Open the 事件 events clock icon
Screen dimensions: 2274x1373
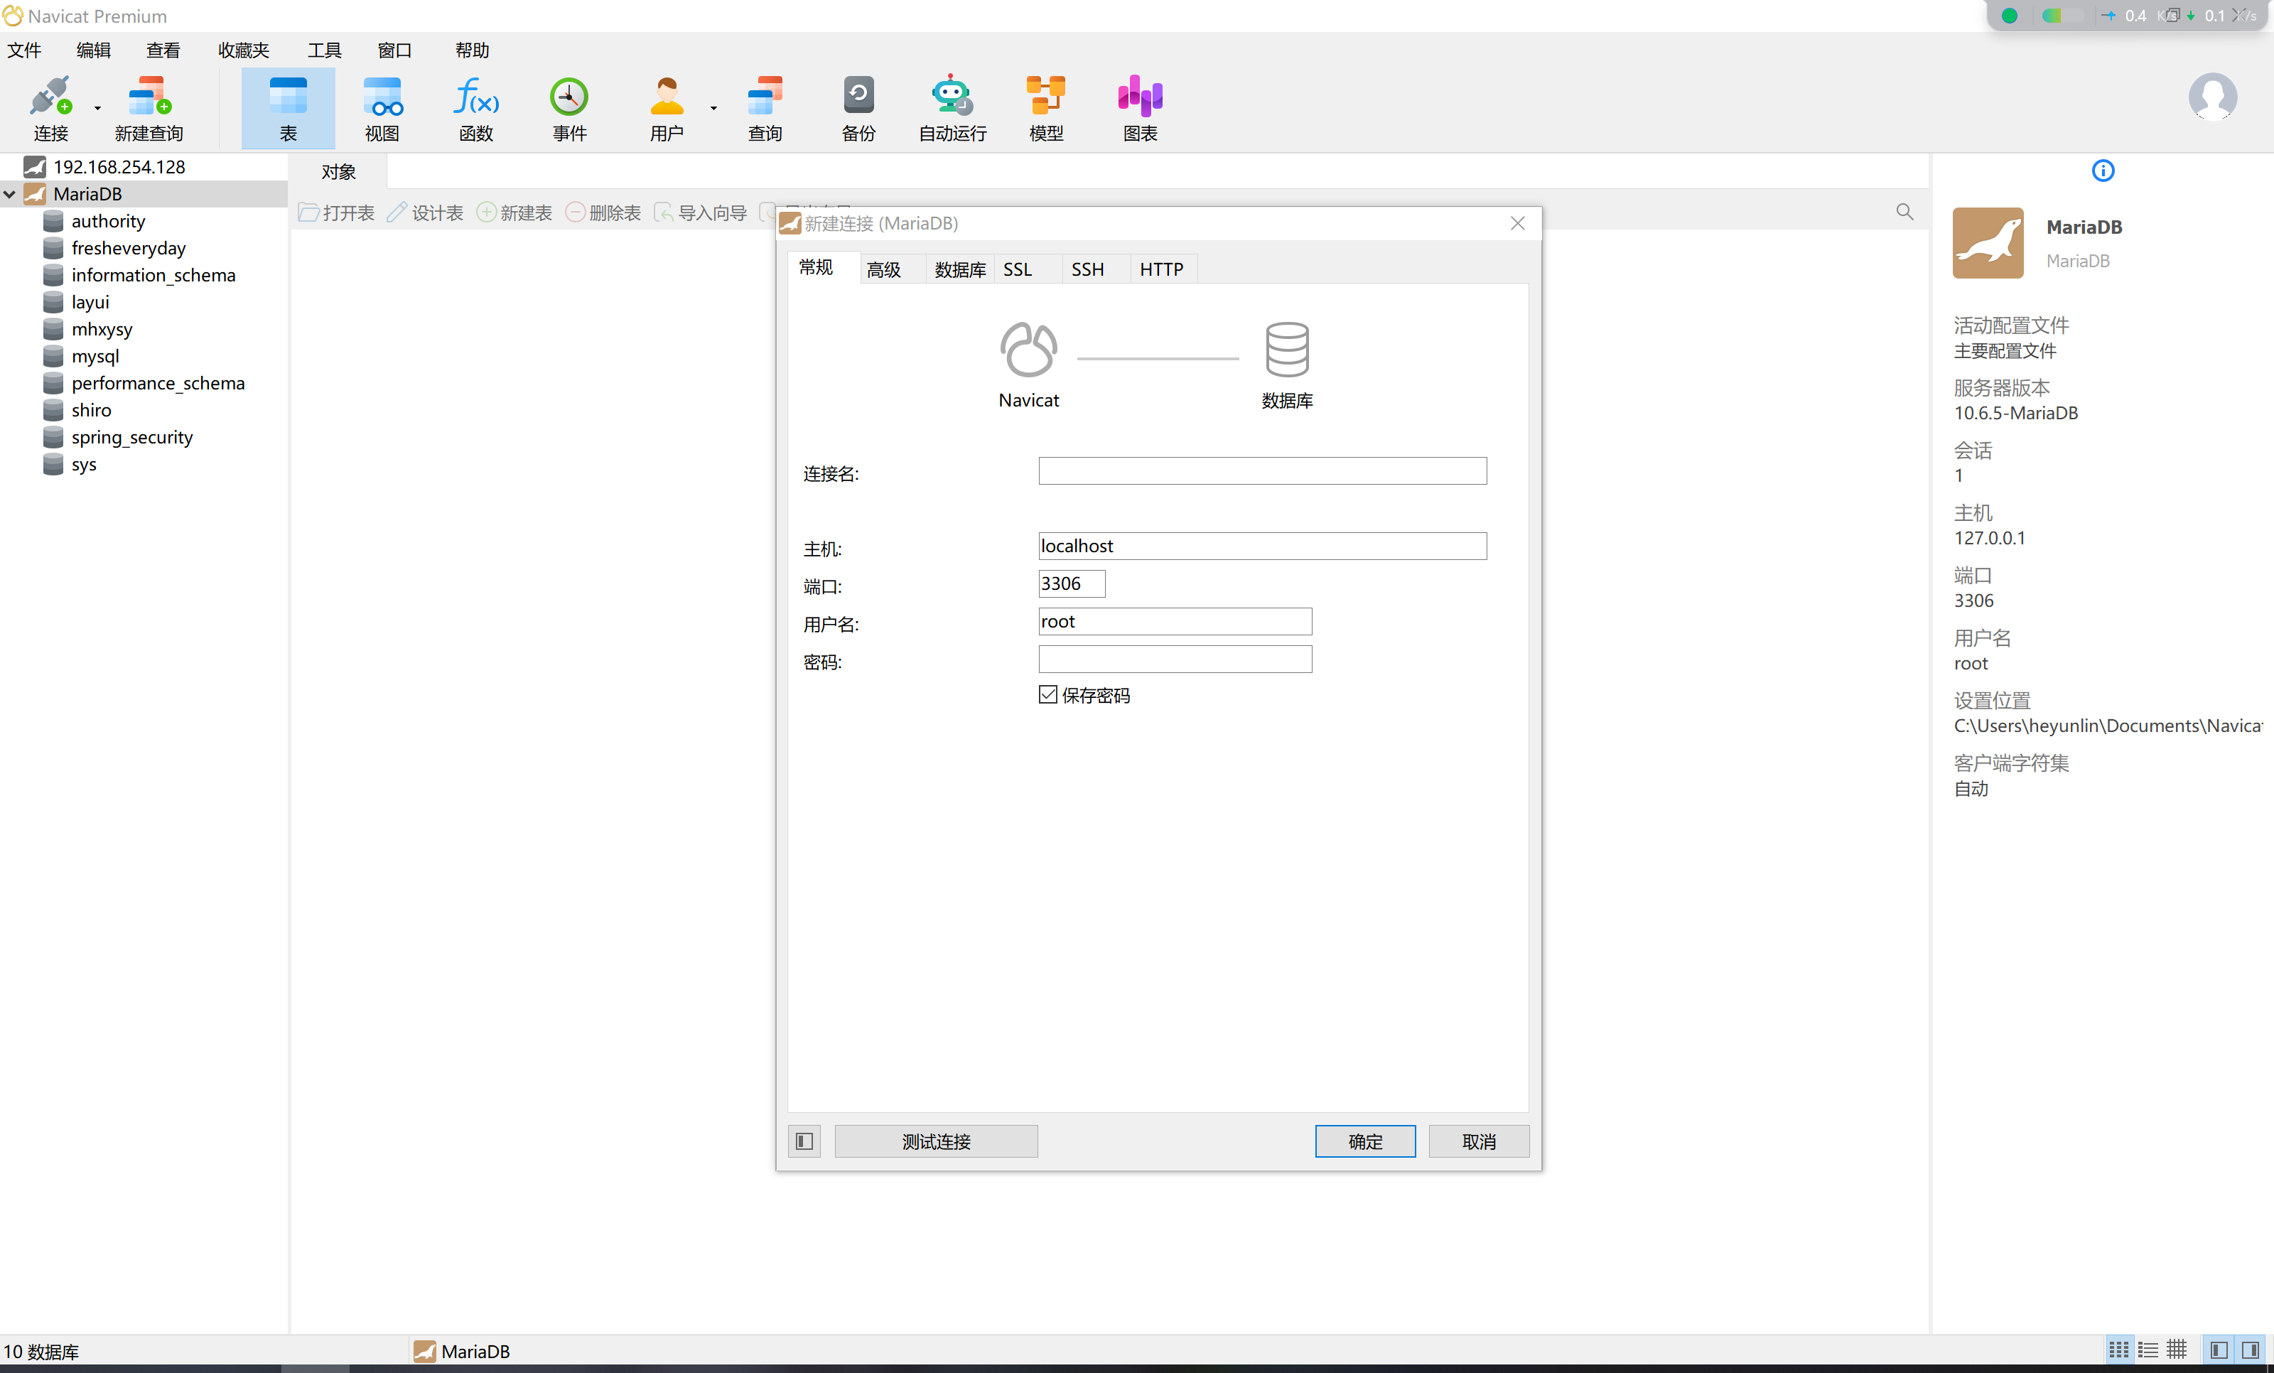(x=569, y=108)
